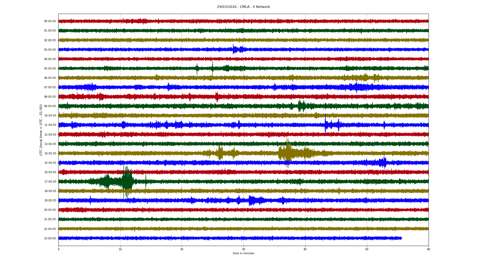
Task: Click the '05:00:05' hour label
Action: pyautogui.click(x=50, y=69)
